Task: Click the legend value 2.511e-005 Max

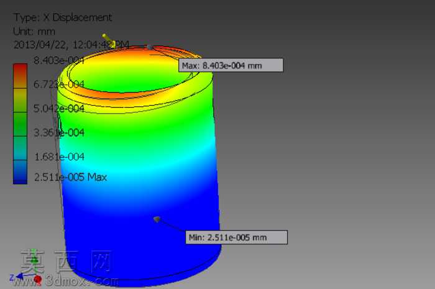Action: tap(70, 177)
